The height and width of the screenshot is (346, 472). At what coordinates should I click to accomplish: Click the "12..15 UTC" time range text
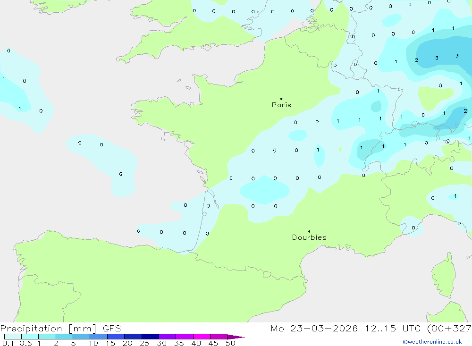click(393, 329)
